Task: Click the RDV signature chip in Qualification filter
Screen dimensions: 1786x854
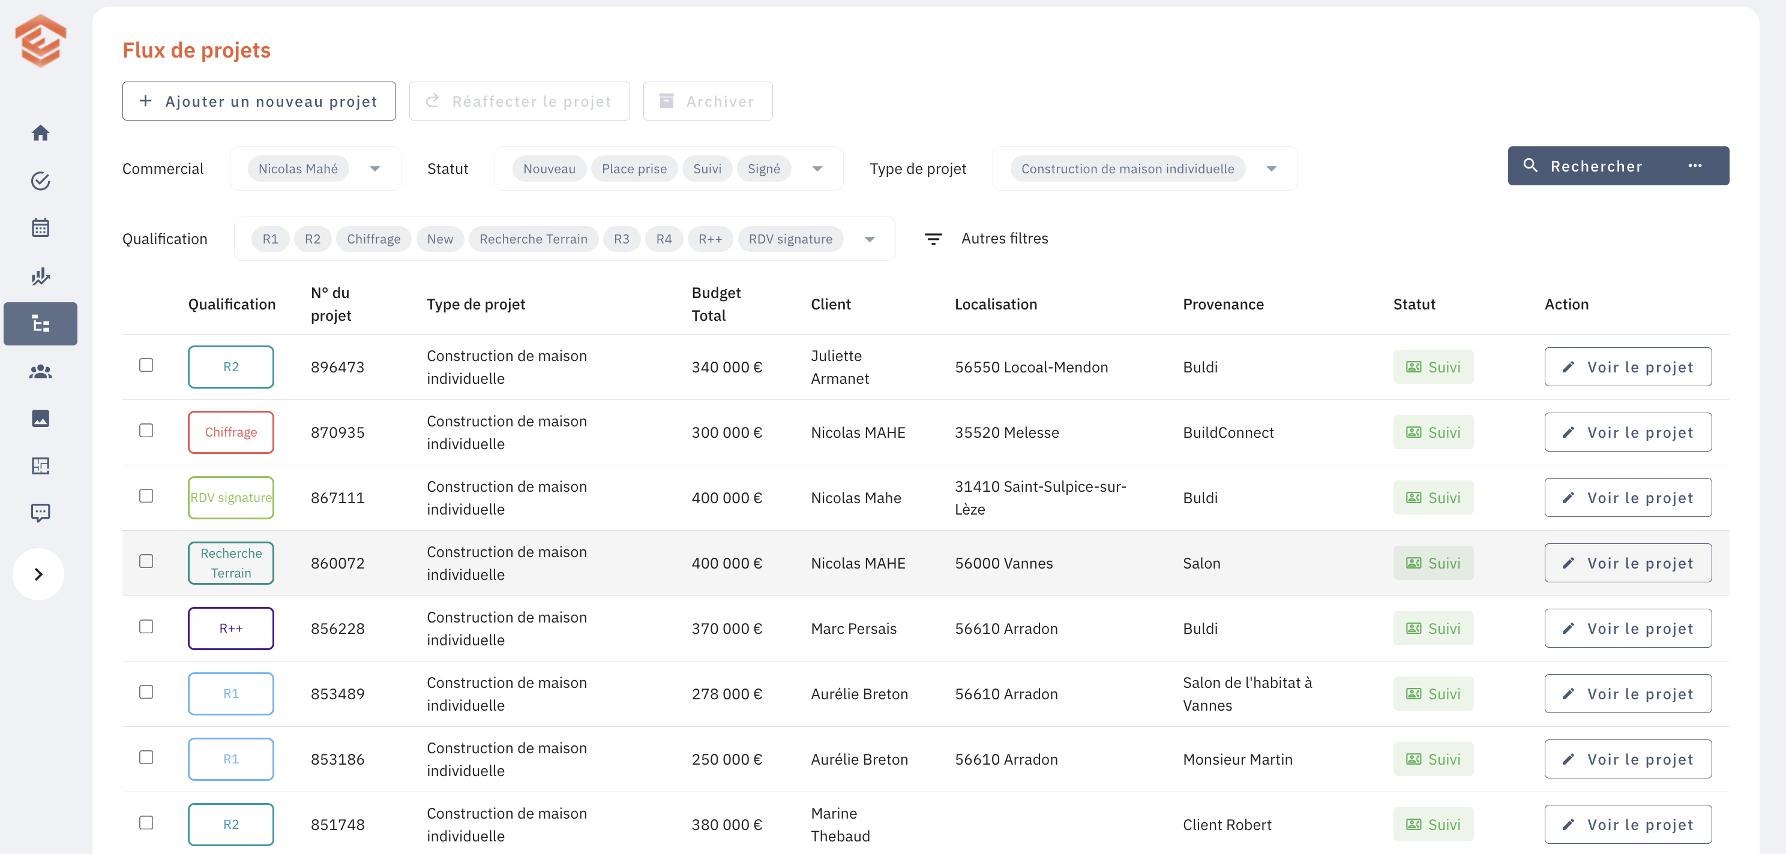Action: 790,239
